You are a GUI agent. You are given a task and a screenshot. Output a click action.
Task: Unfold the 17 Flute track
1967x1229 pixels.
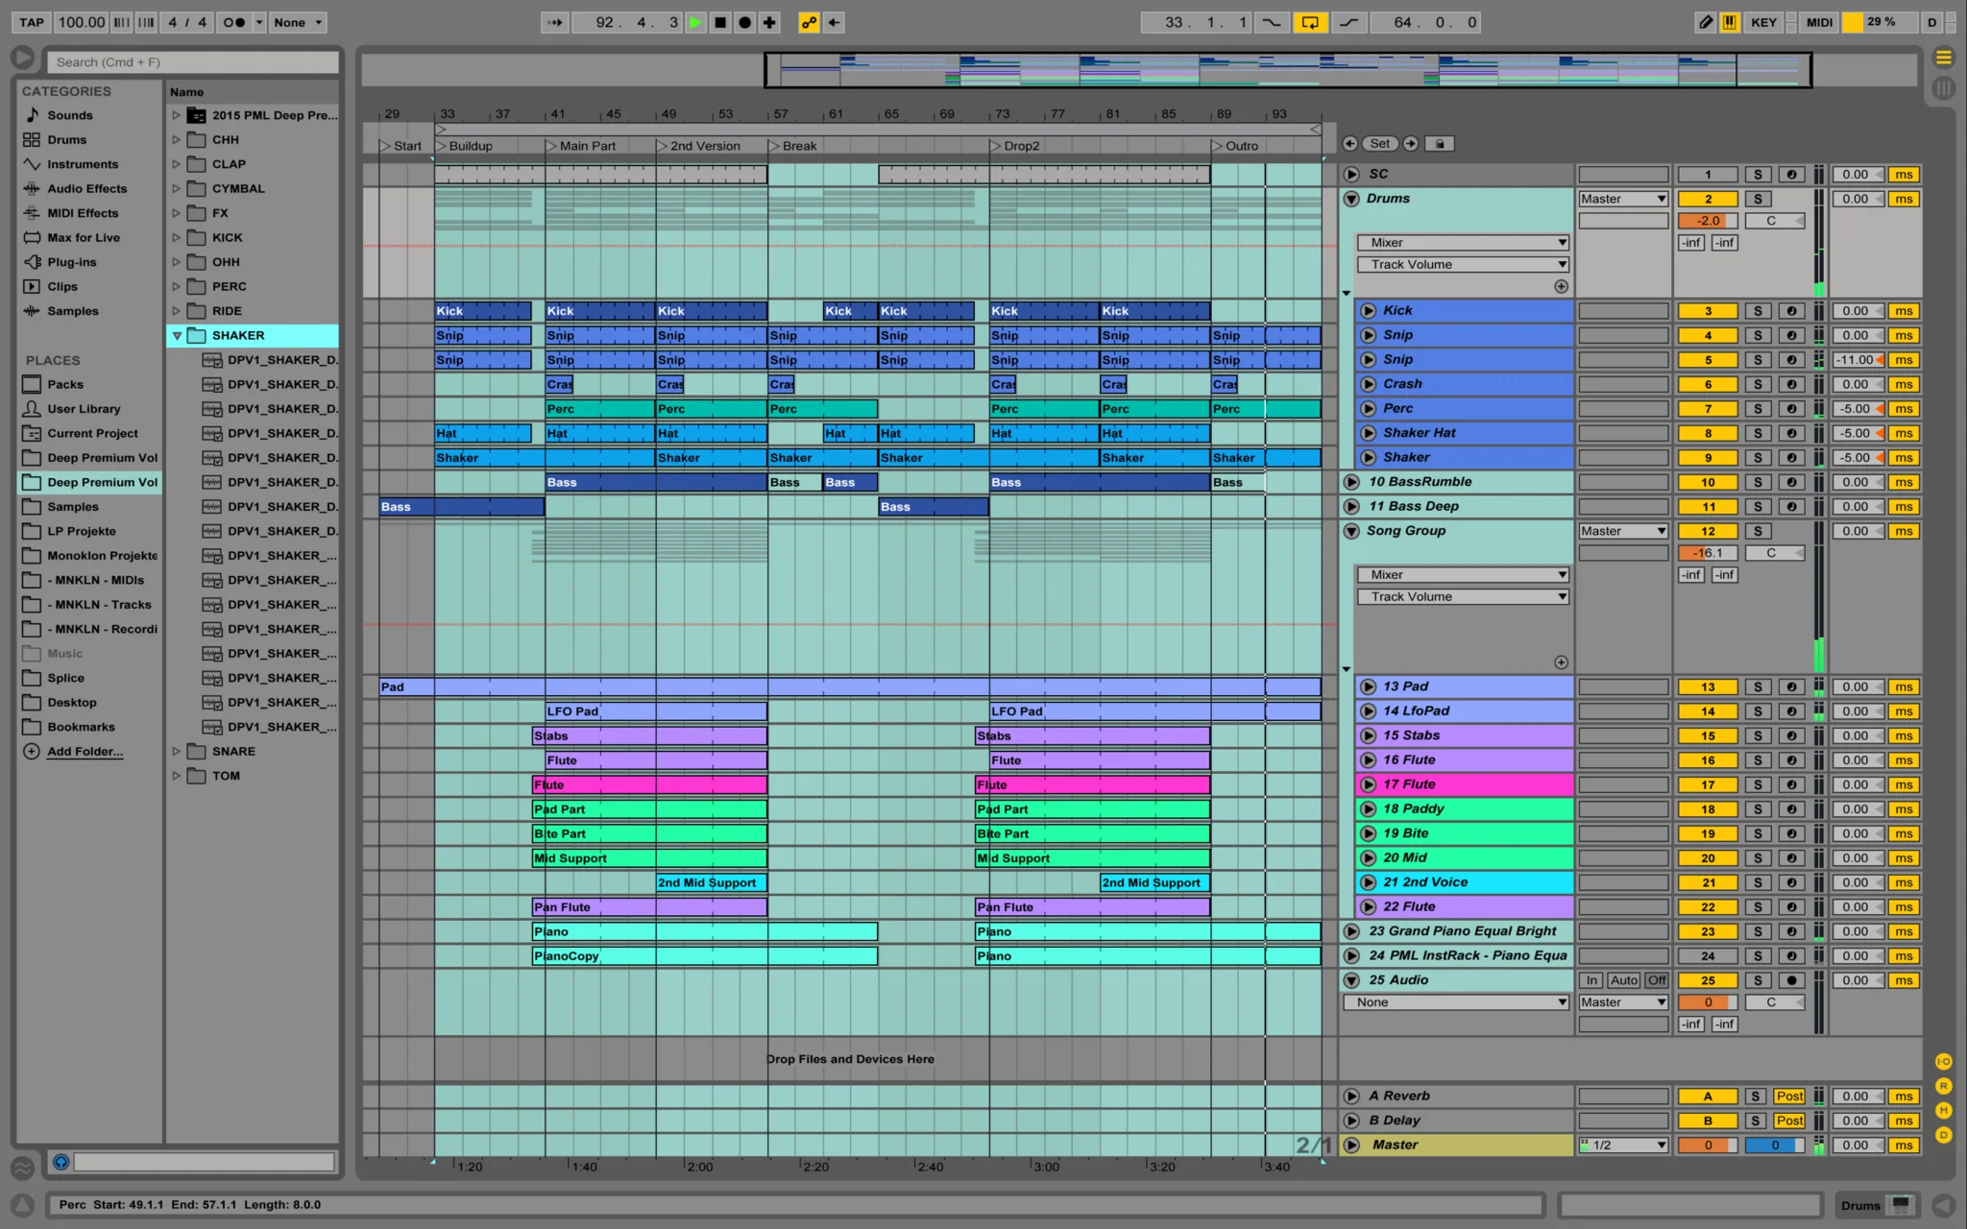click(x=1368, y=784)
